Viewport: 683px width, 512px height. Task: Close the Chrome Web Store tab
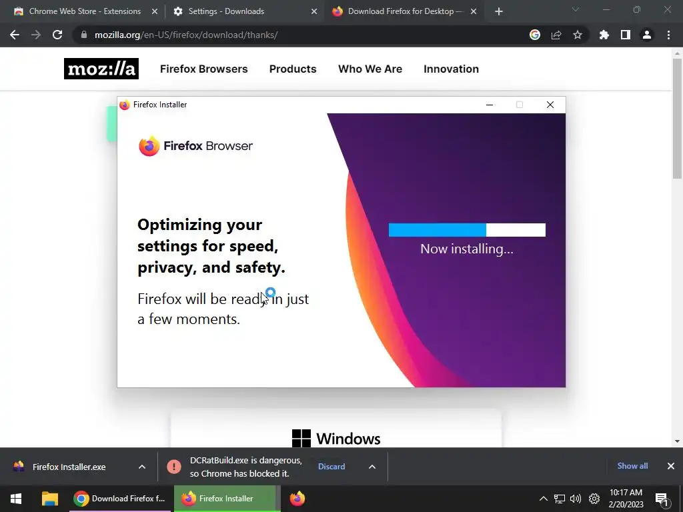(155, 12)
